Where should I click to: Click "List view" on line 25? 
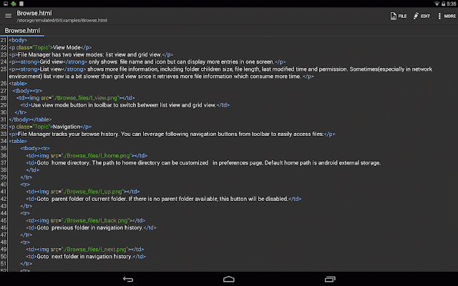51,69
